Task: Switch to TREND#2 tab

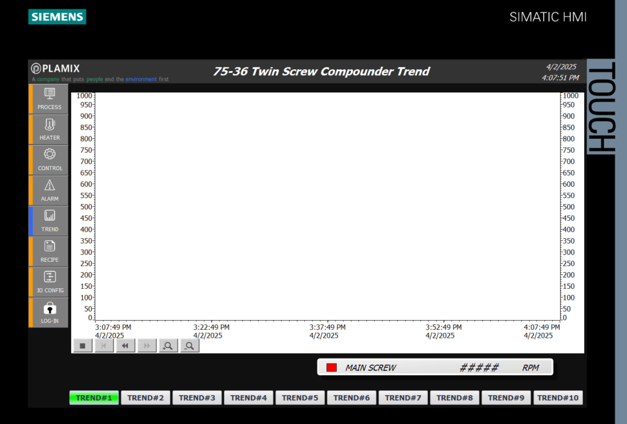Action: click(145, 398)
